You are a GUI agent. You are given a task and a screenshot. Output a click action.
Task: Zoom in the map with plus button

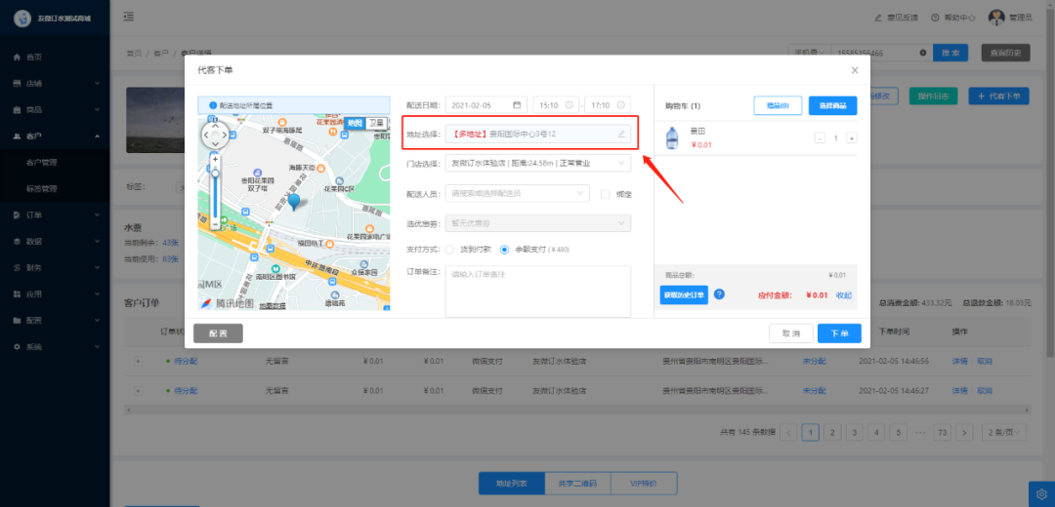point(215,159)
